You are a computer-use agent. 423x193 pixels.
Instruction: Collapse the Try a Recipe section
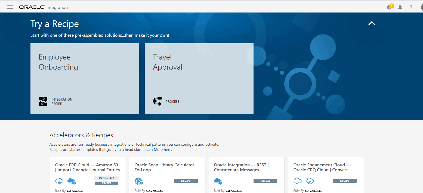[x=372, y=24]
